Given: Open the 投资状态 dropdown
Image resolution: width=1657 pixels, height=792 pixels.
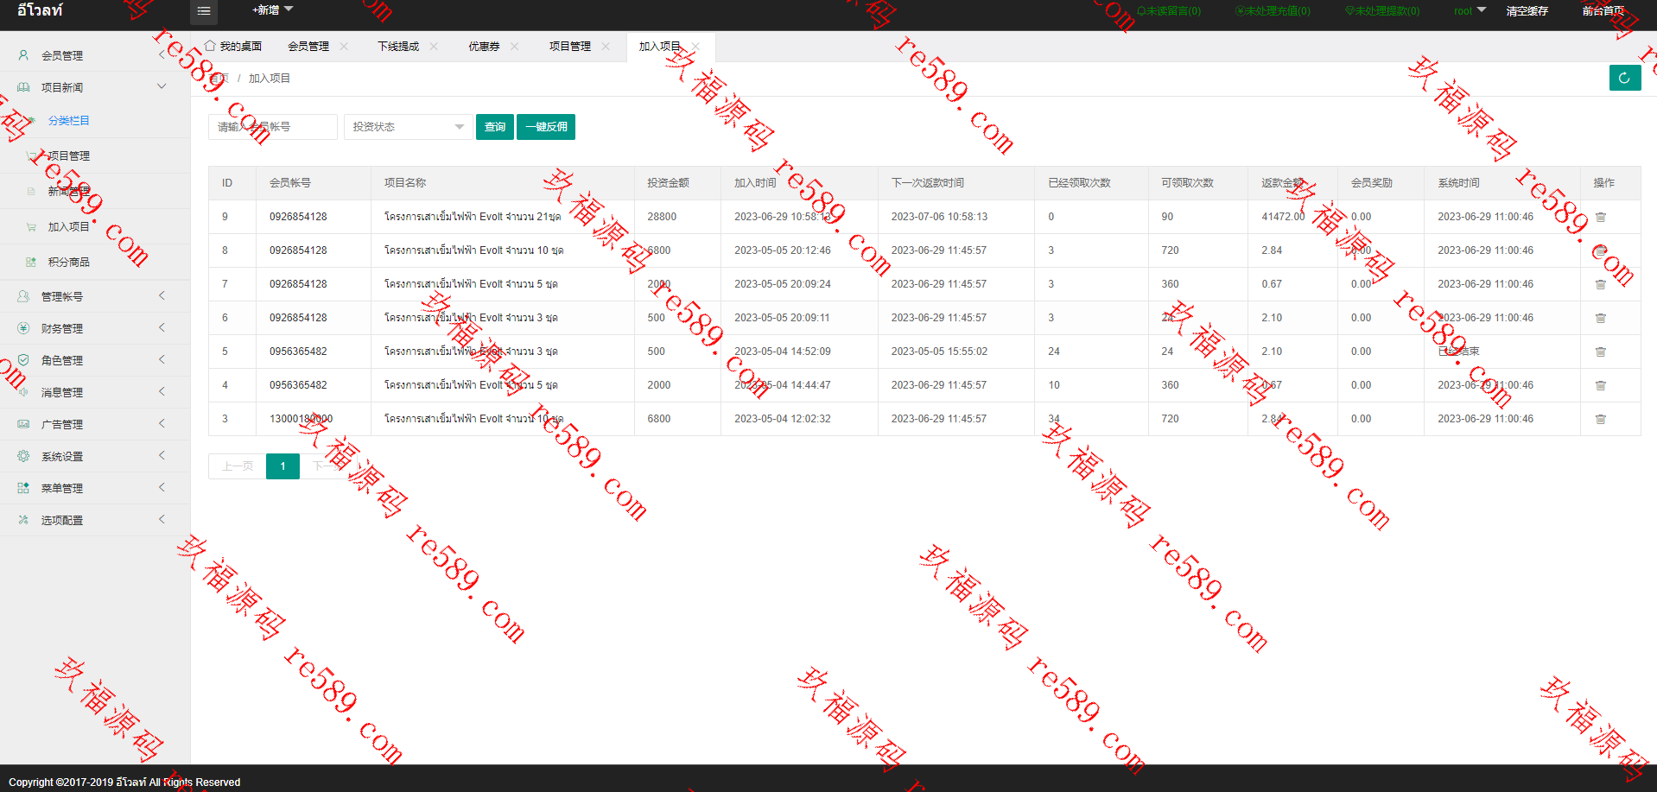Looking at the screenshot, I should coord(408,127).
